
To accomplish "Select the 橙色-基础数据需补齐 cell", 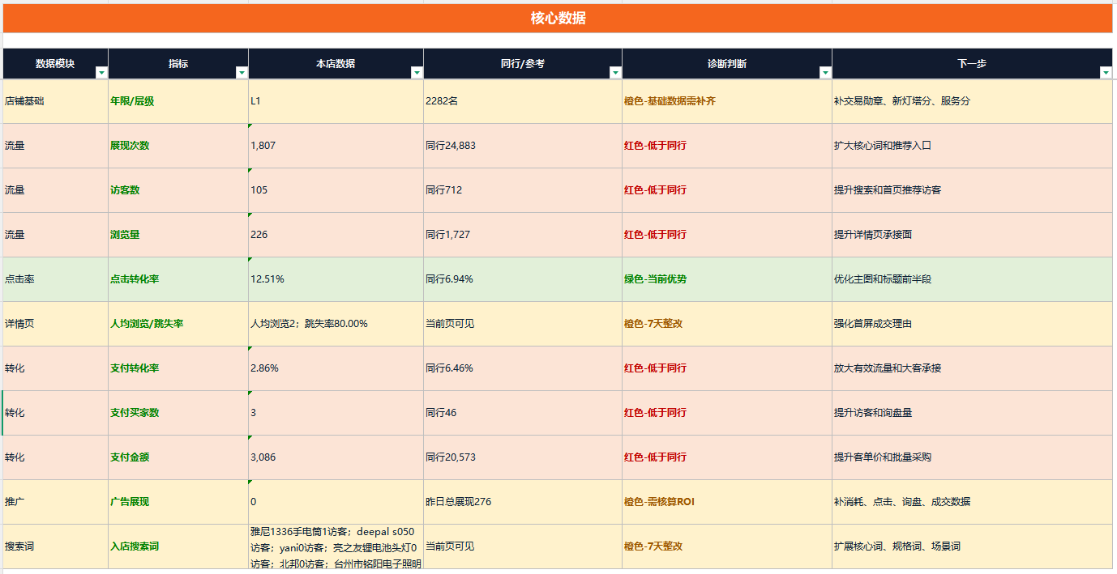I will [x=727, y=102].
